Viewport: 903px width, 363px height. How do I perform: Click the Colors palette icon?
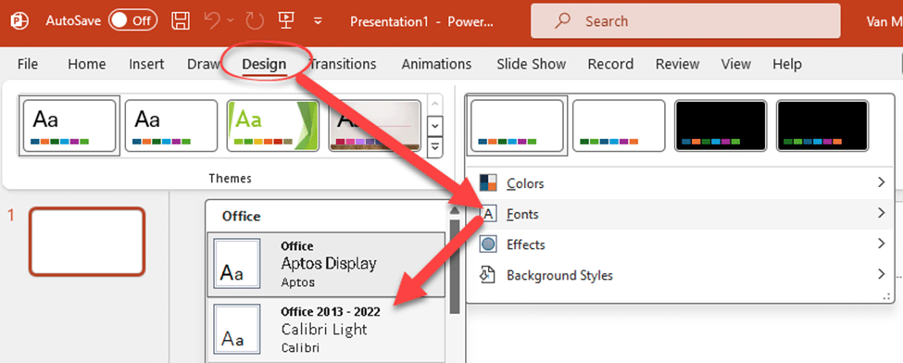(488, 183)
